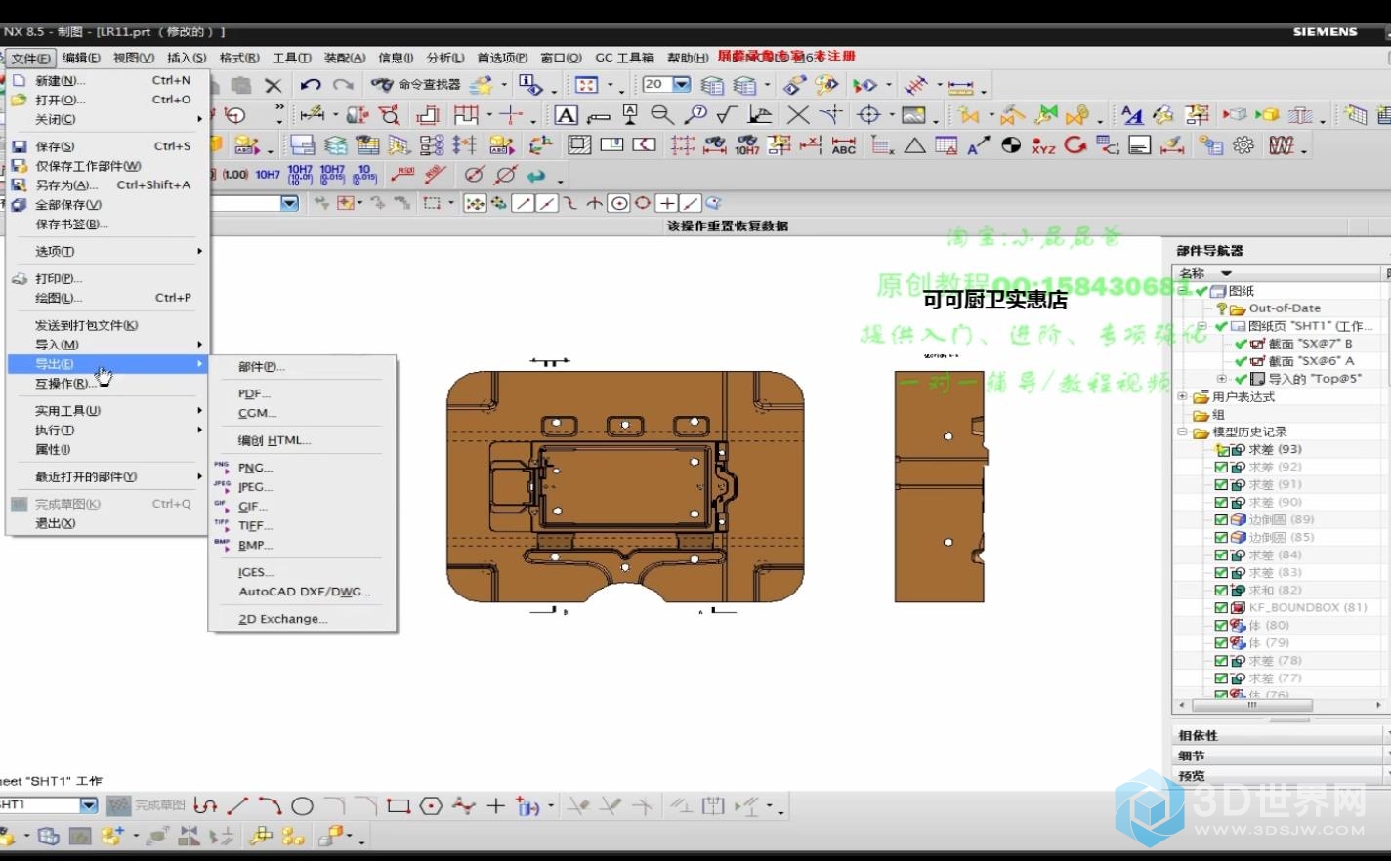
Task: Choose AutoCAD DXF/DWG... export option
Action: click(303, 592)
